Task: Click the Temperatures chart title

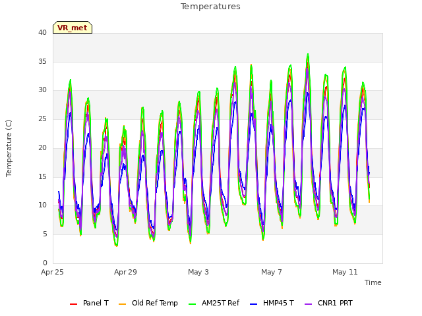Action: (210, 7)
